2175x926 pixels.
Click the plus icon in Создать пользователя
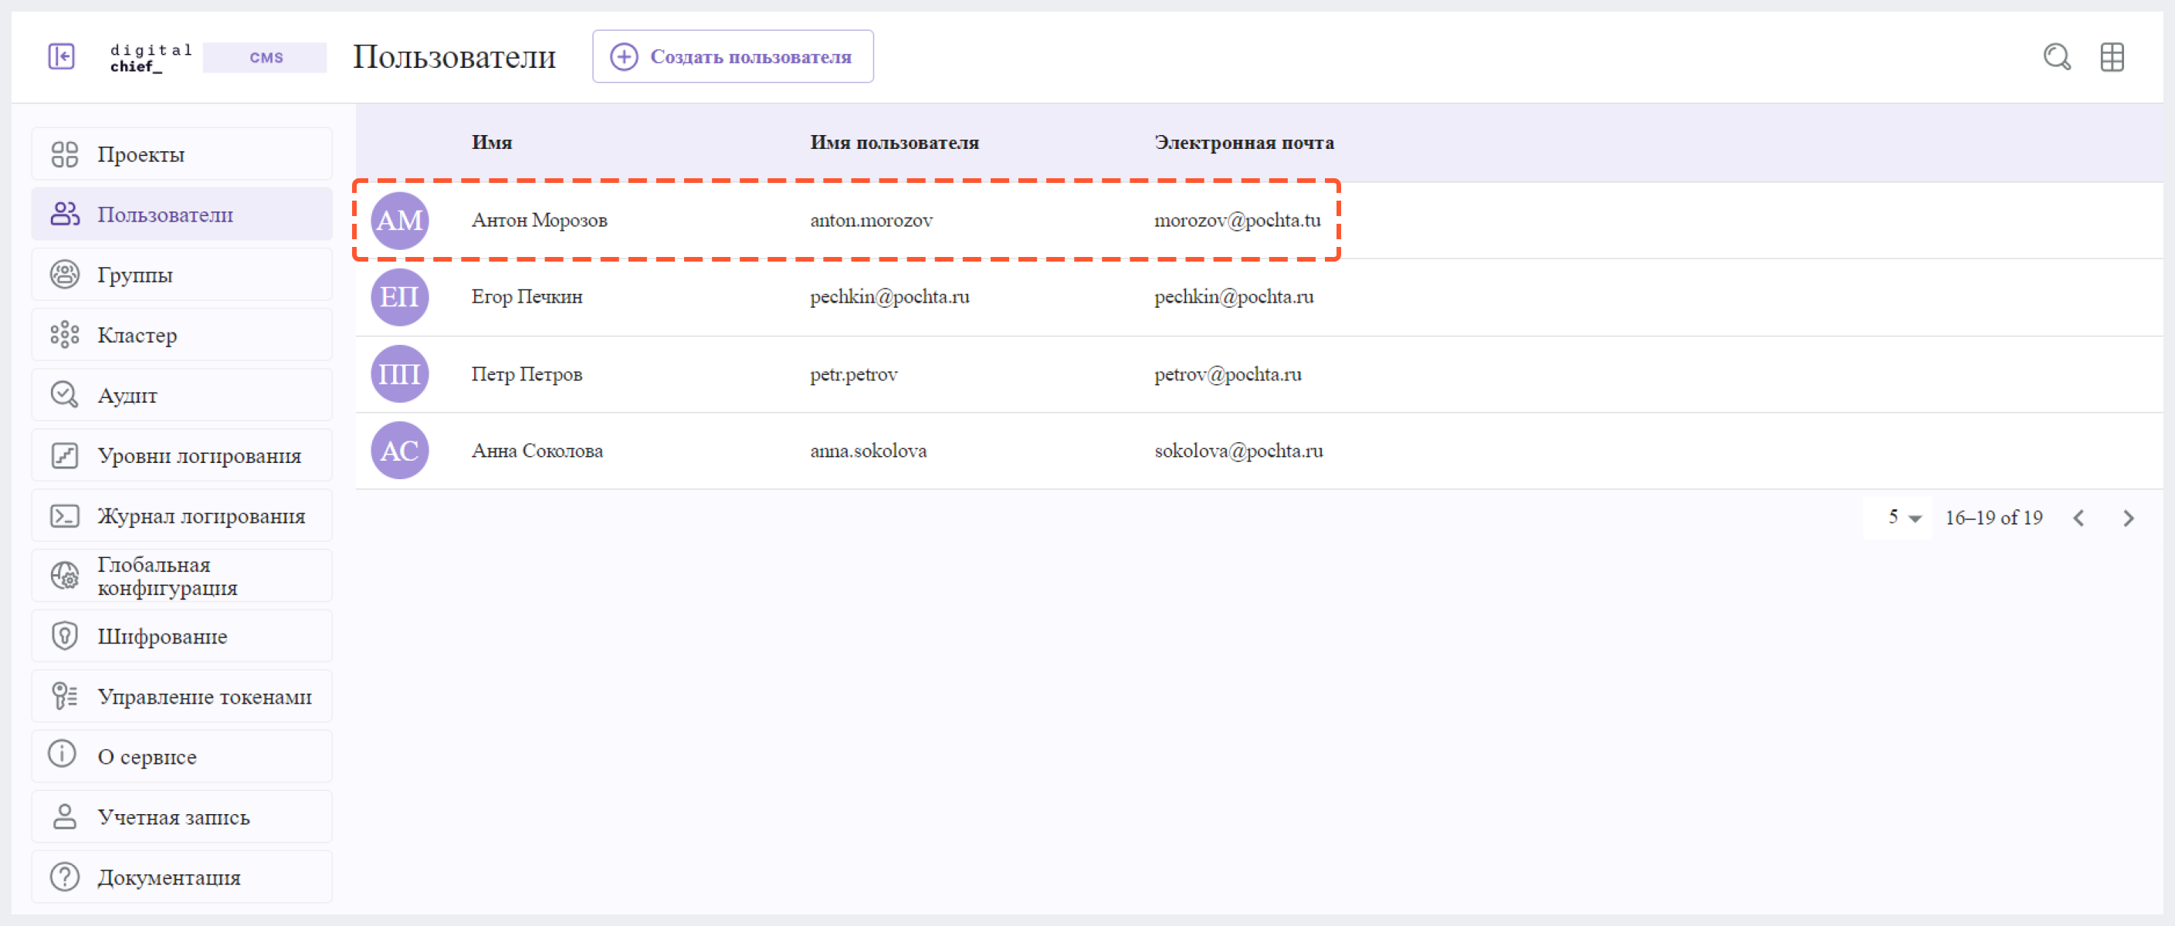pyautogui.click(x=624, y=56)
